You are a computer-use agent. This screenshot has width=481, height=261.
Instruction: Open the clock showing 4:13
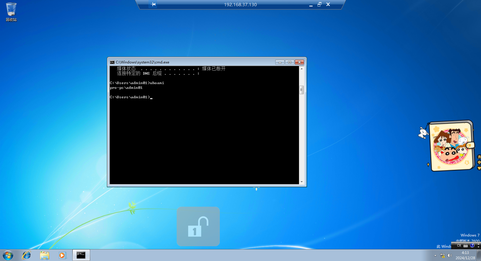pos(465,255)
